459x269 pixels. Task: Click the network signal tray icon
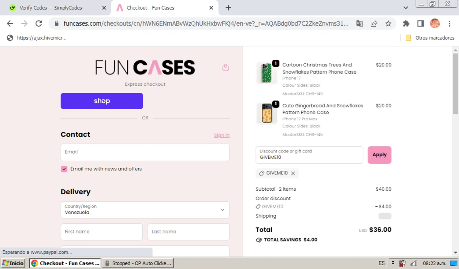tap(414, 263)
